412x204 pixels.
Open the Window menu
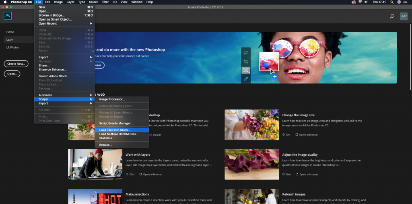tap(137, 2)
